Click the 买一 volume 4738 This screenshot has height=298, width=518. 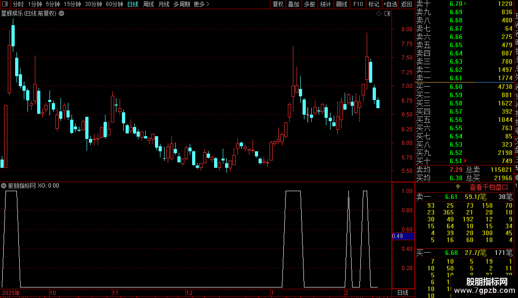pos(505,87)
